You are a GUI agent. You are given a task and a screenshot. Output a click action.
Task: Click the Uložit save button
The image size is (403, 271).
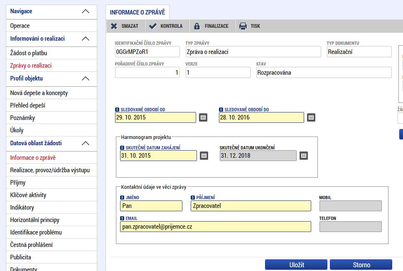[296, 265]
